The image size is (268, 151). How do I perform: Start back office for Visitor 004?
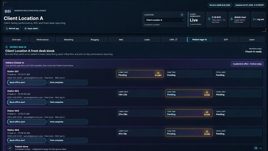pos(27,140)
